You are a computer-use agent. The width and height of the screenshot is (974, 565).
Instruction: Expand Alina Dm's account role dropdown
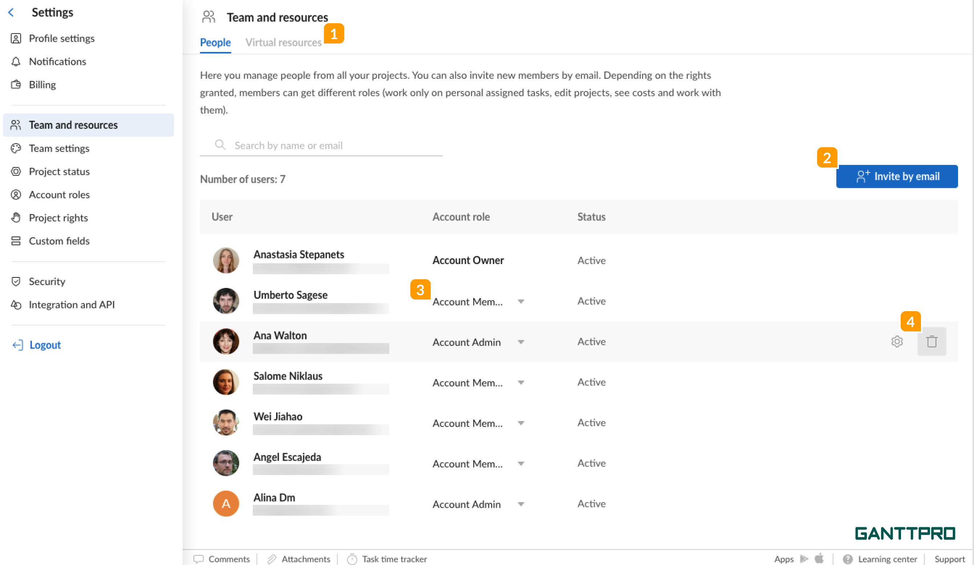point(521,504)
